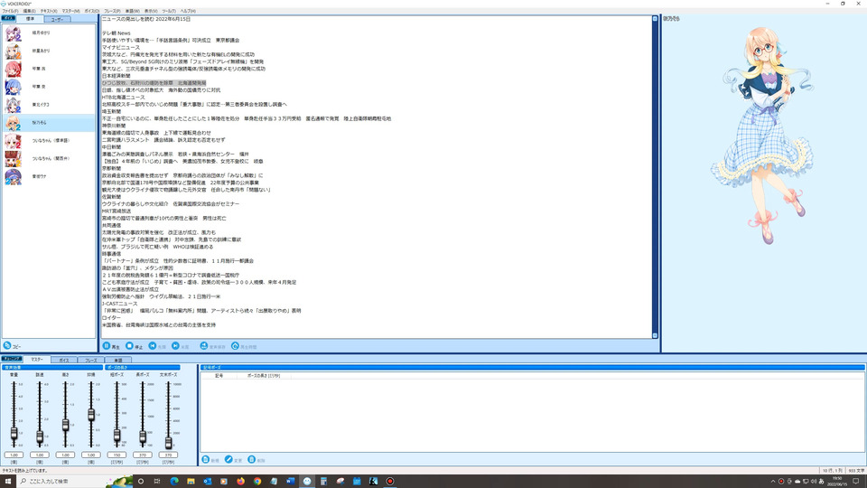Click the 'HTB北海道ニュース' line in text
The height and width of the screenshot is (488, 867).
pyautogui.click(x=124, y=98)
